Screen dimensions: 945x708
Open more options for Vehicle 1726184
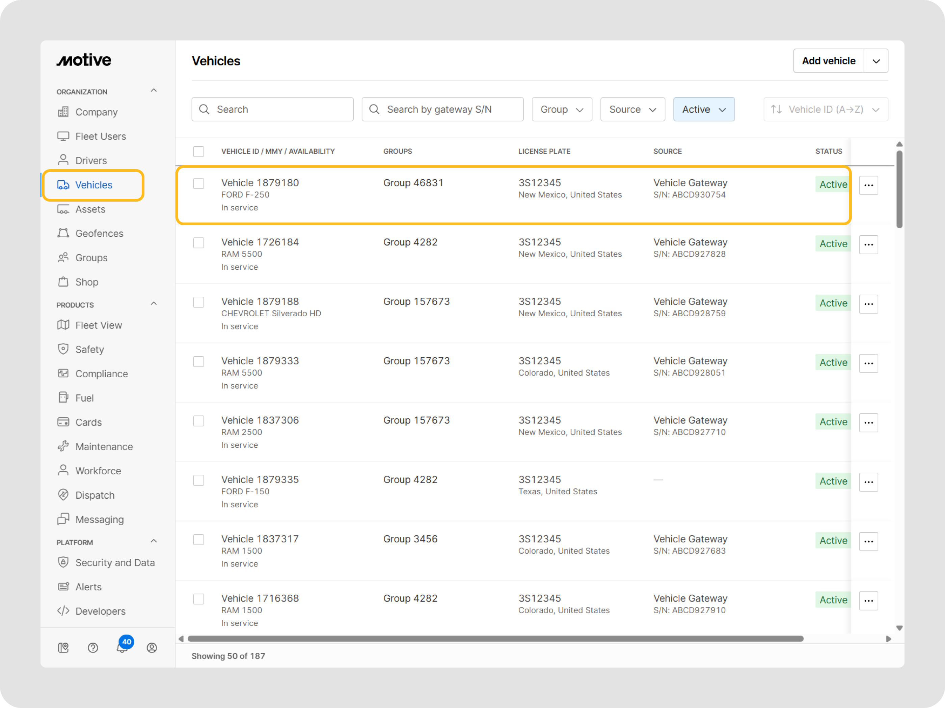tap(868, 244)
